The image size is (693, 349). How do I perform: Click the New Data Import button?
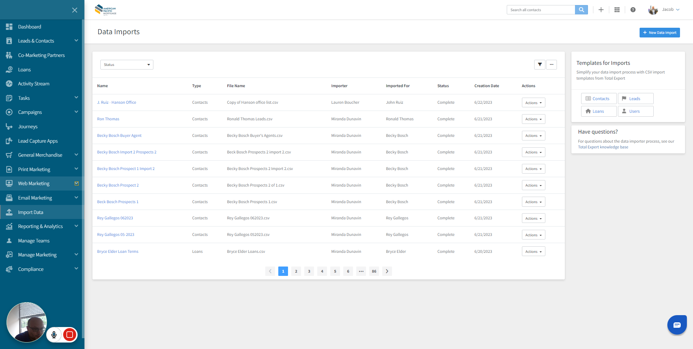659,32
